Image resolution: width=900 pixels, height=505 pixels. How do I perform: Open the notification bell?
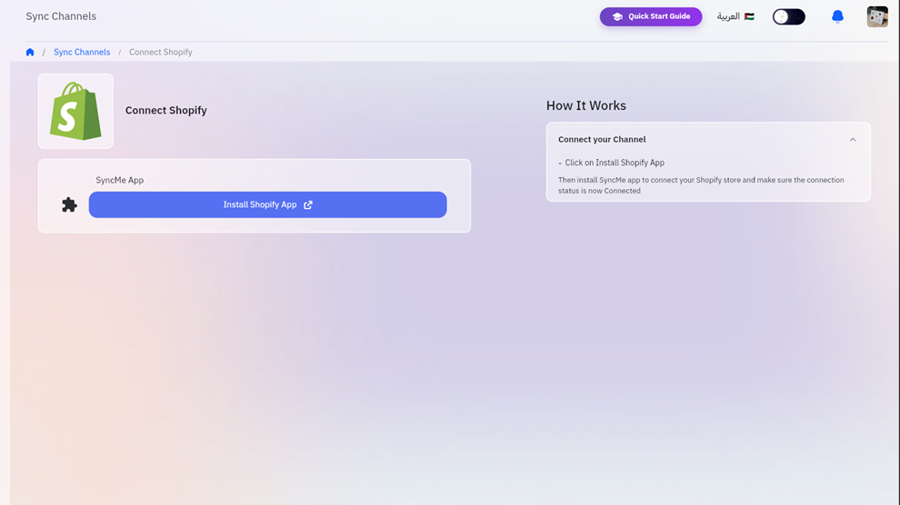(837, 16)
